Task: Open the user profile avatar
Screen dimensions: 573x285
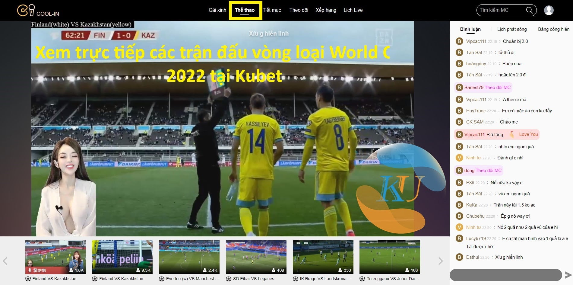Action: (549, 10)
